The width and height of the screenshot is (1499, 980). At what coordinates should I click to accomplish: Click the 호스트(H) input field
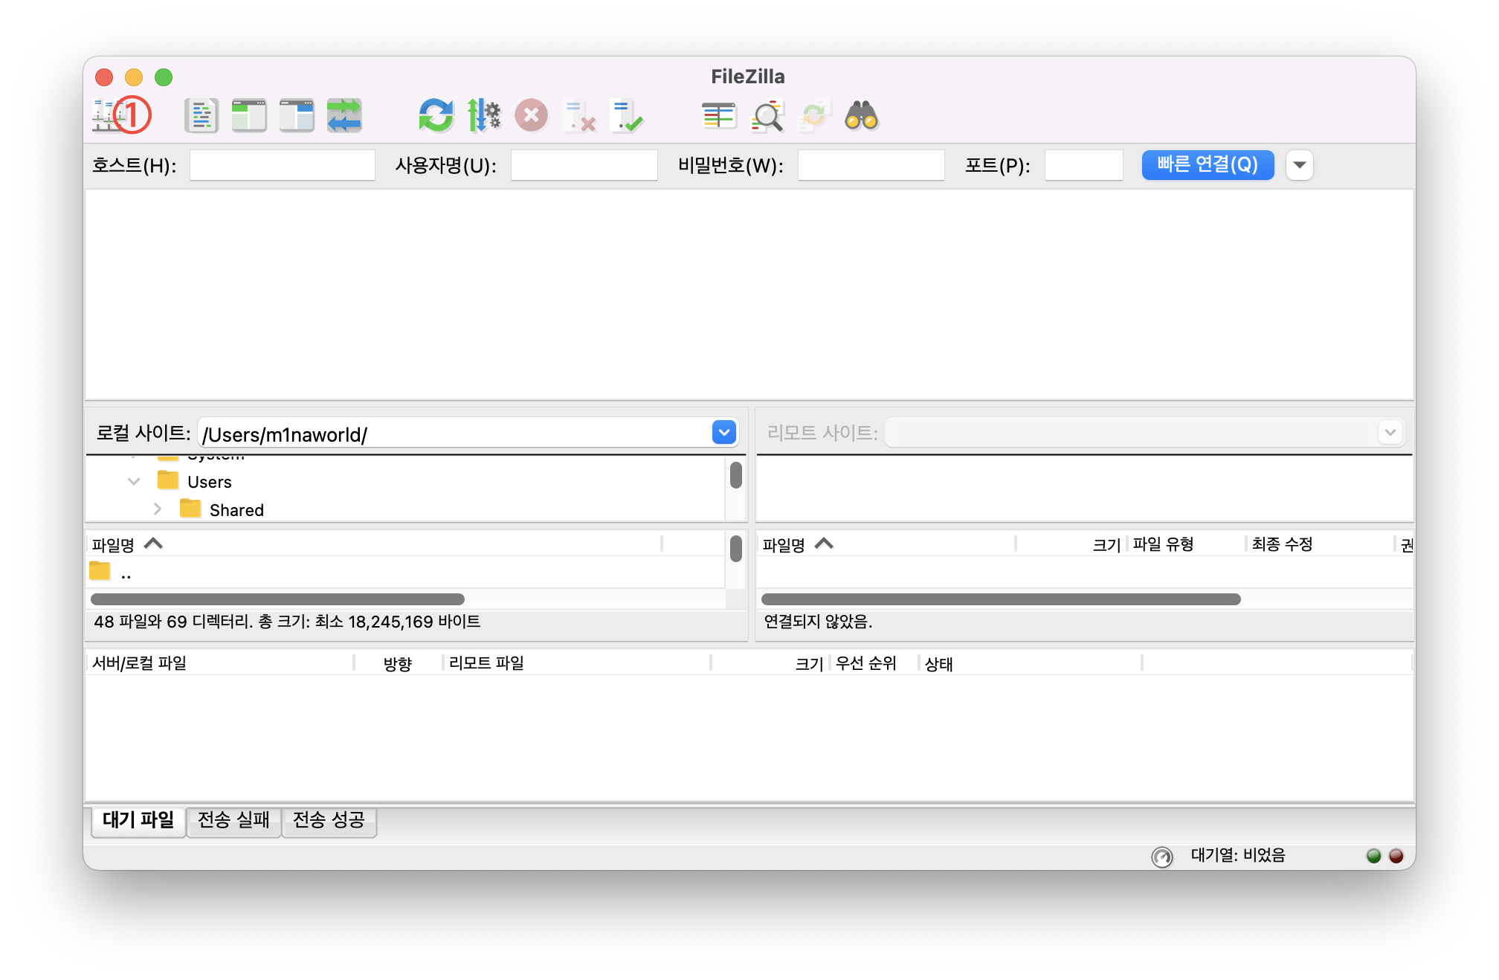282,165
